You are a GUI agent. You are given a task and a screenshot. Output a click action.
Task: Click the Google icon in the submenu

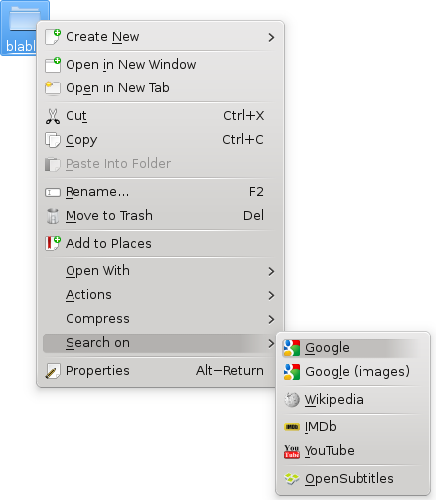tap(292, 348)
